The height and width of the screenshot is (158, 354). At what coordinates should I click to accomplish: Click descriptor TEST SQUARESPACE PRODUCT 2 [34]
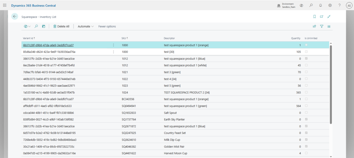point(187,92)
